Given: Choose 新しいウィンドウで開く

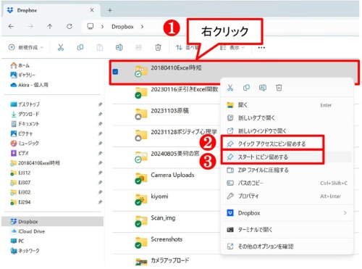Looking at the screenshot, I should (287, 131).
